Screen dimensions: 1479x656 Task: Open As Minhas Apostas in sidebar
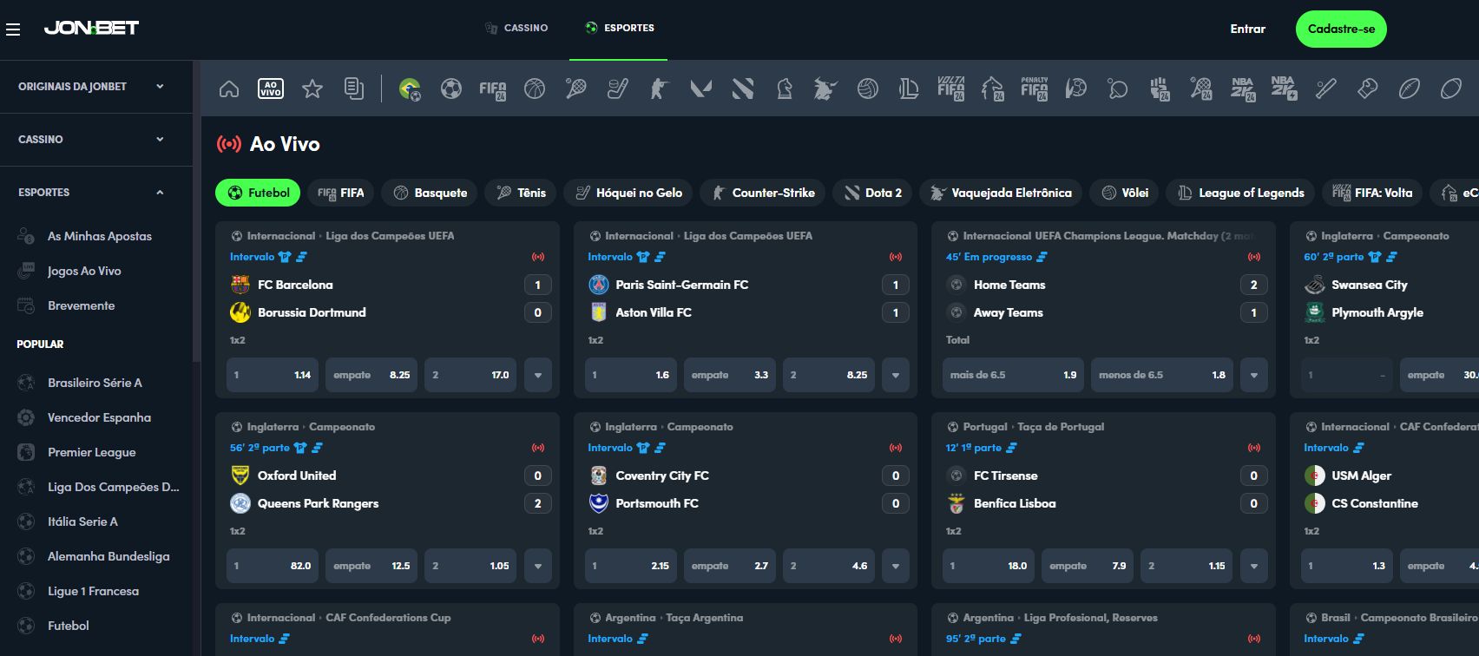[99, 236]
